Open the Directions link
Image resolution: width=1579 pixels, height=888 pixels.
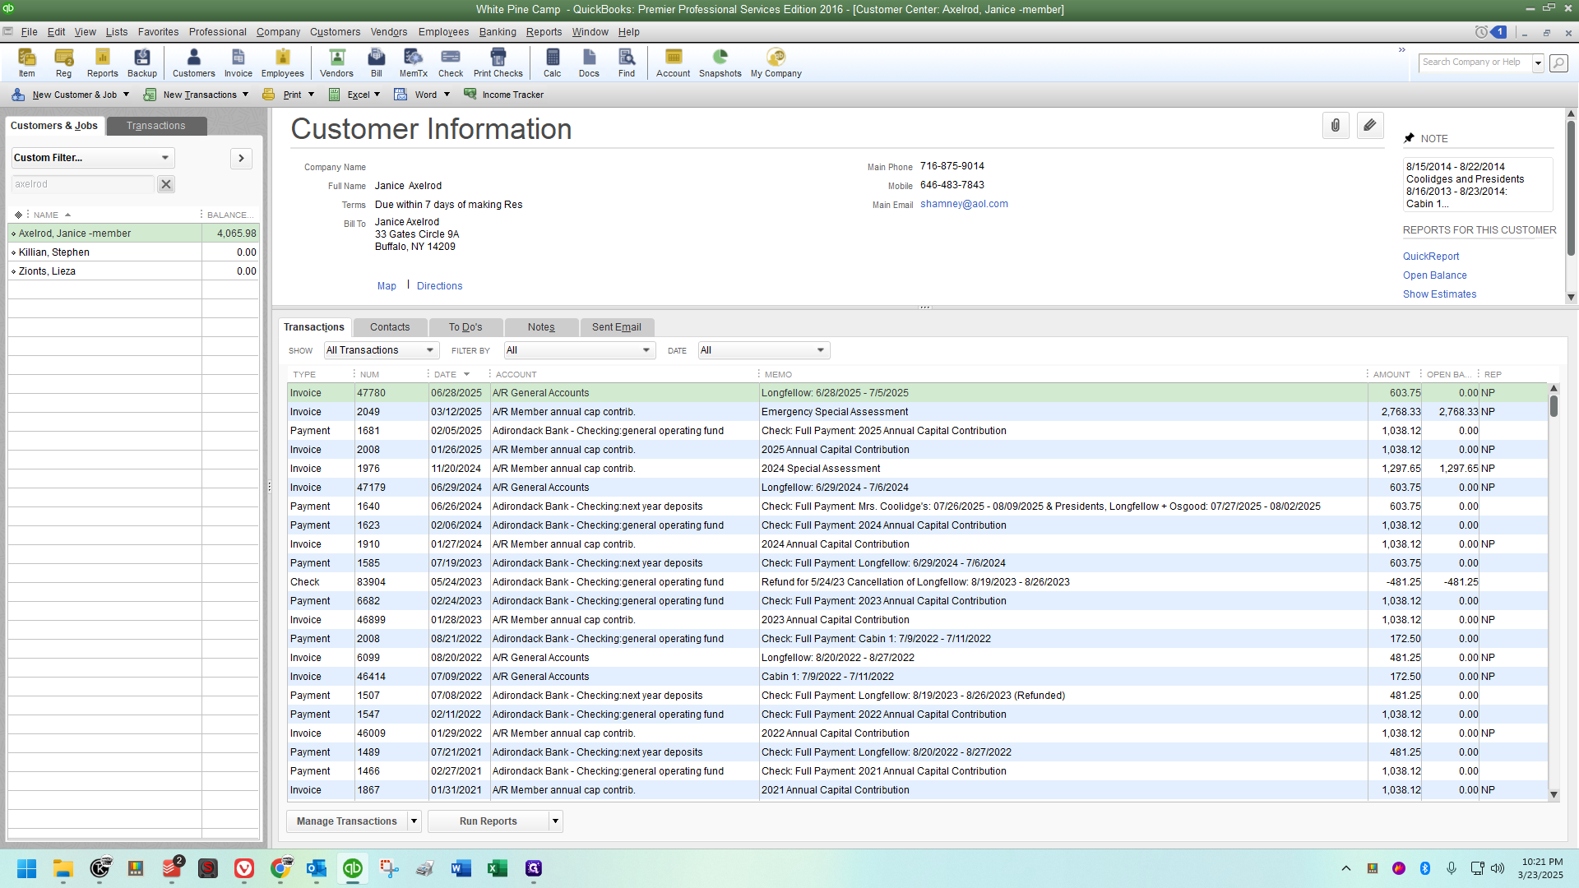pyautogui.click(x=439, y=286)
